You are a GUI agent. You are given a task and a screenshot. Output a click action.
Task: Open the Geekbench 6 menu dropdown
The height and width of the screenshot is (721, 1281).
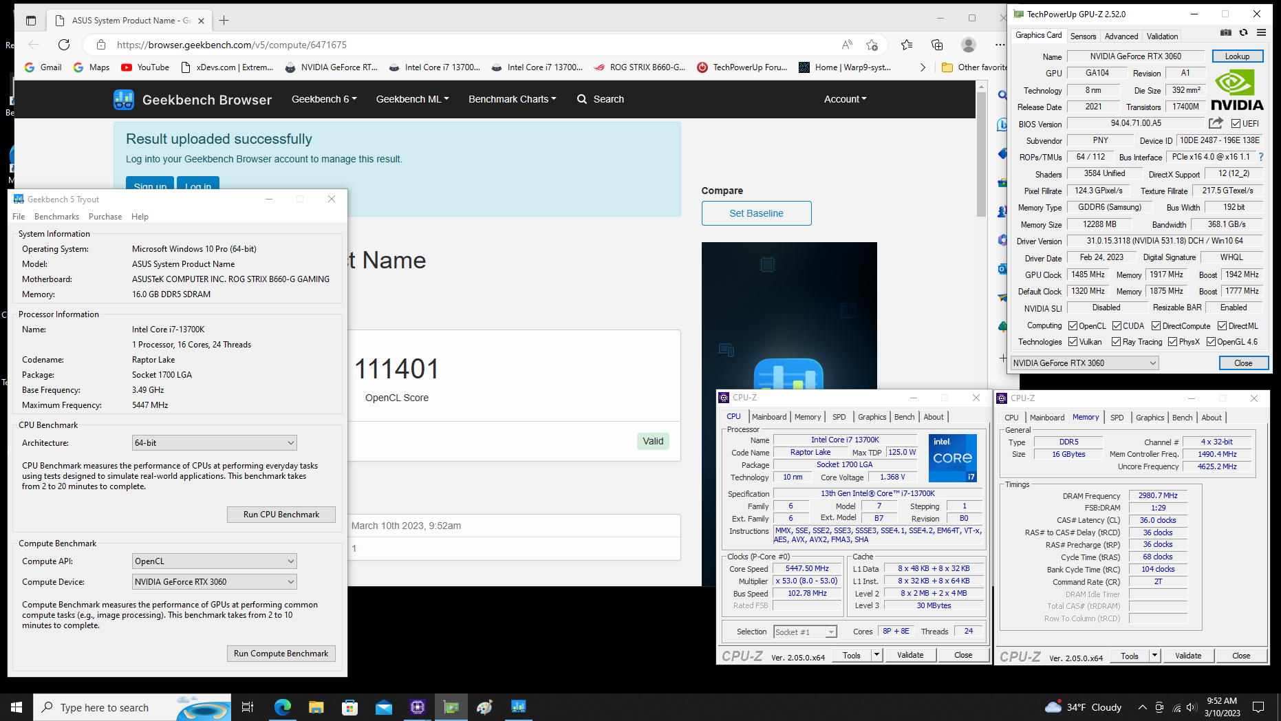point(324,99)
